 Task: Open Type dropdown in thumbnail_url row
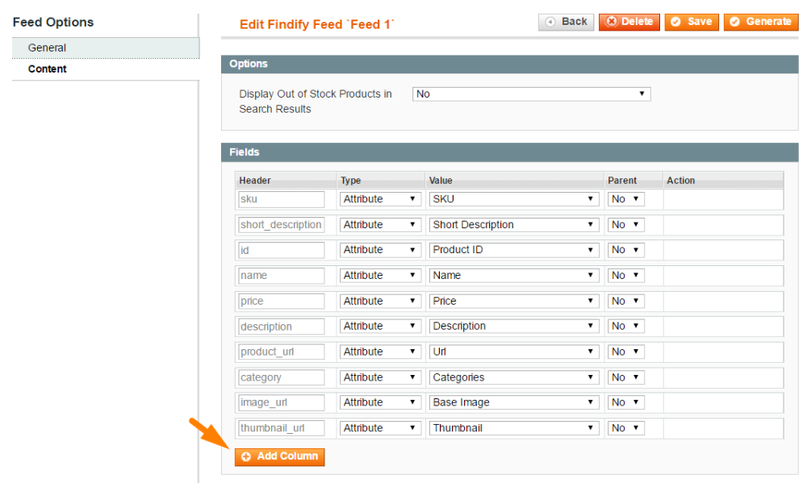point(380,428)
